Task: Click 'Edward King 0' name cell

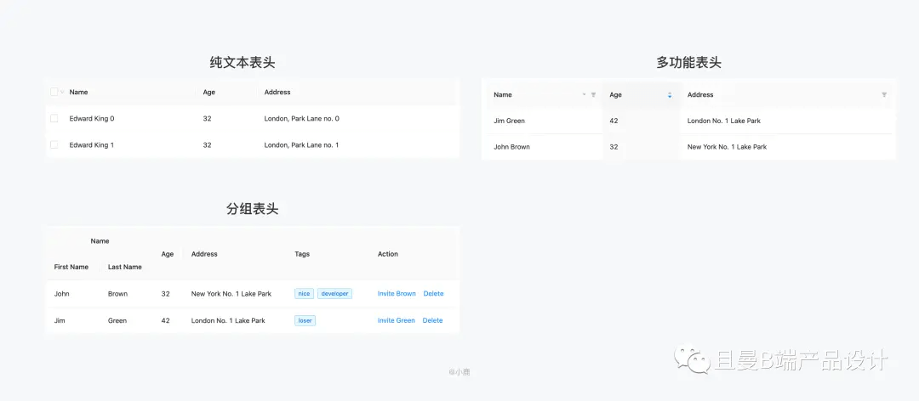Action: 92,118
